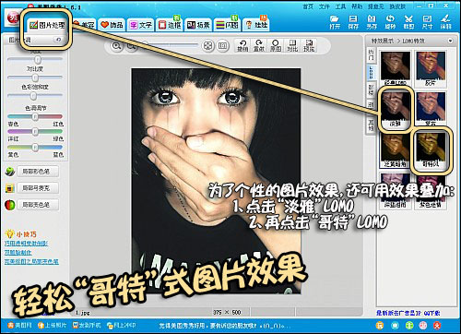
Task: Adjust the 对比度 contrast slider
Action: tap(35, 78)
